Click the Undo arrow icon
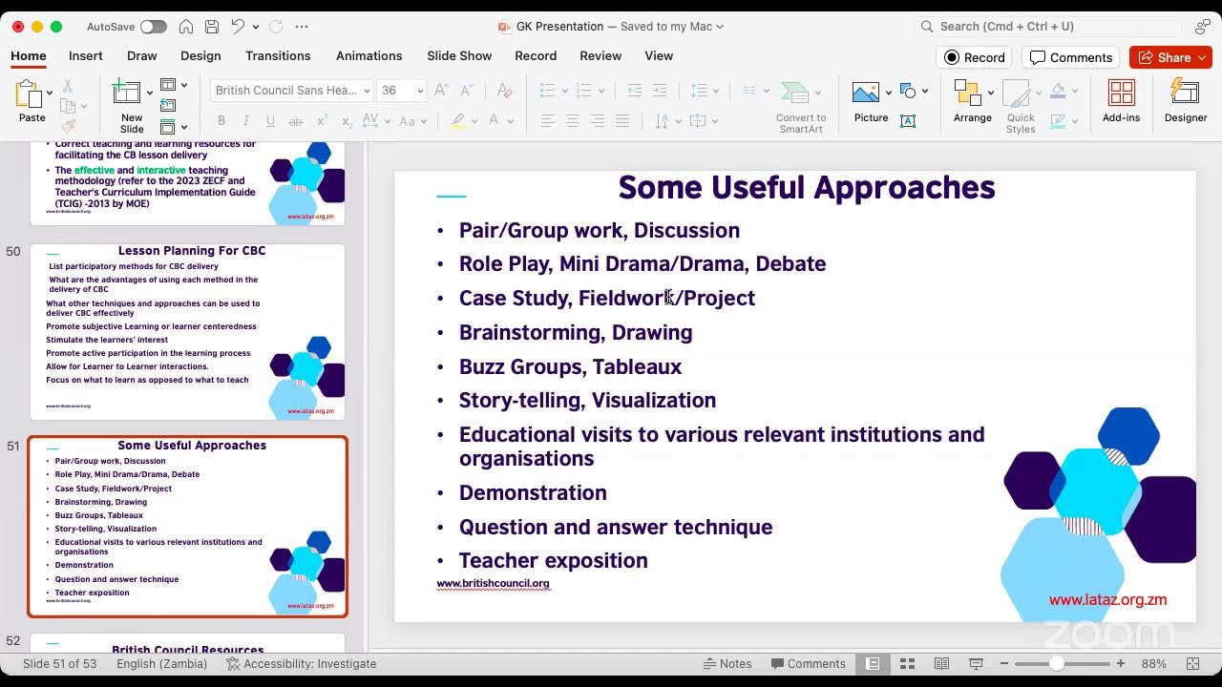The height and width of the screenshot is (687, 1222). point(239,27)
